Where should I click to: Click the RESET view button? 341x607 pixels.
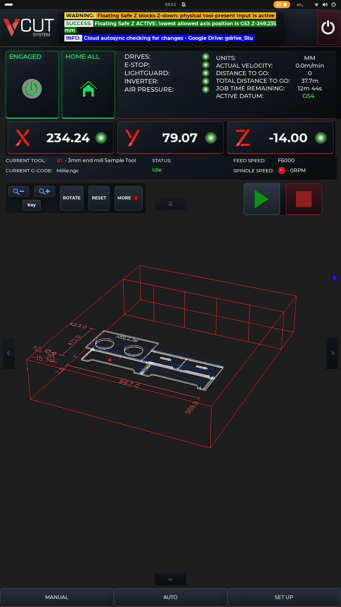pyautogui.click(x=99, y=198)
